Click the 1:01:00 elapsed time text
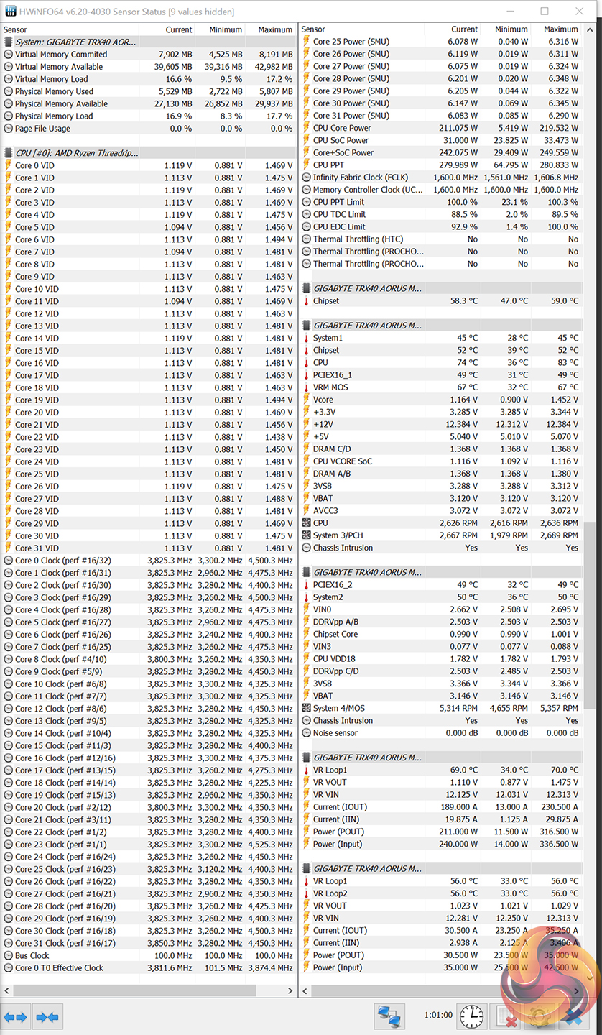Viewport: 602px width, 1035px height. tap(438, 1016)
